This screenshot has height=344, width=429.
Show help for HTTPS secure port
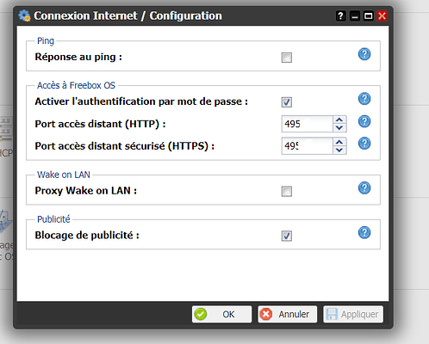pos(364,144)
